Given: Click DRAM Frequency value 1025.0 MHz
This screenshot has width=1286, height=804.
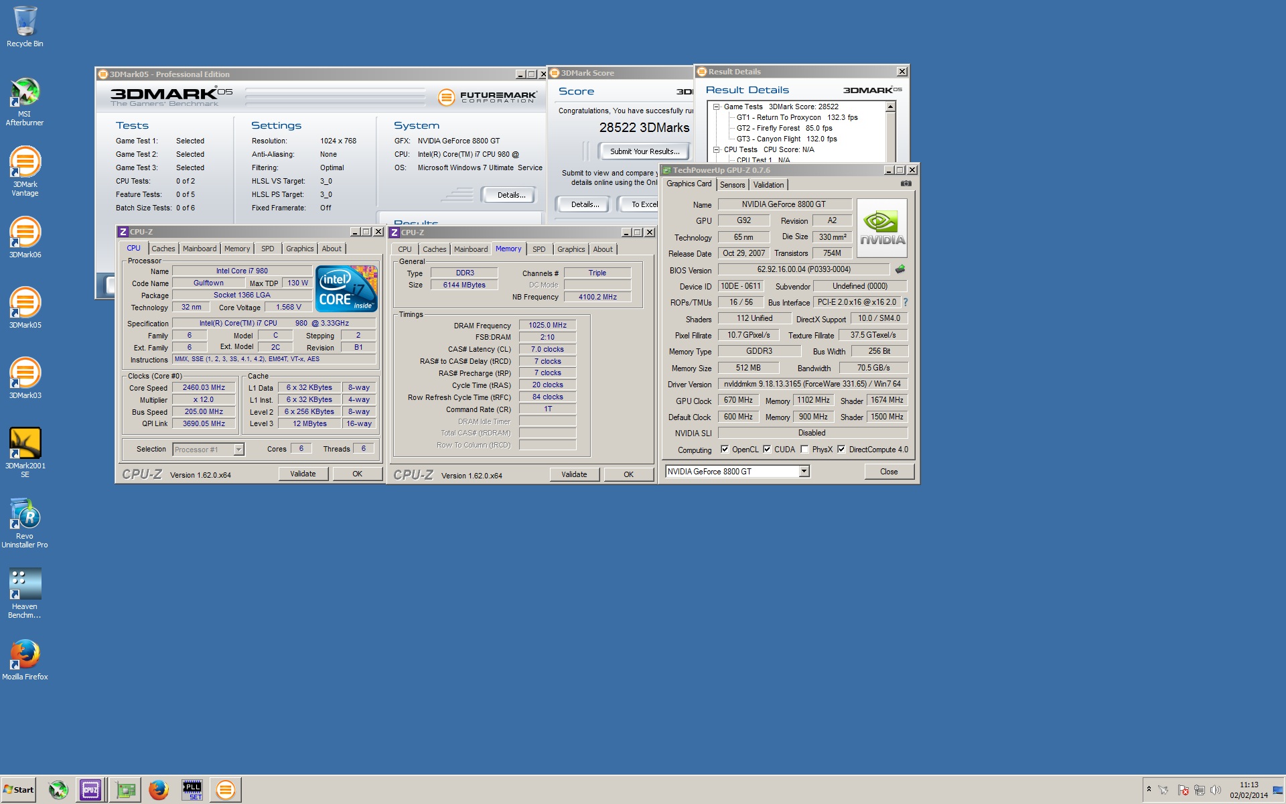Looking at the screenshot, I should [547, 325].
